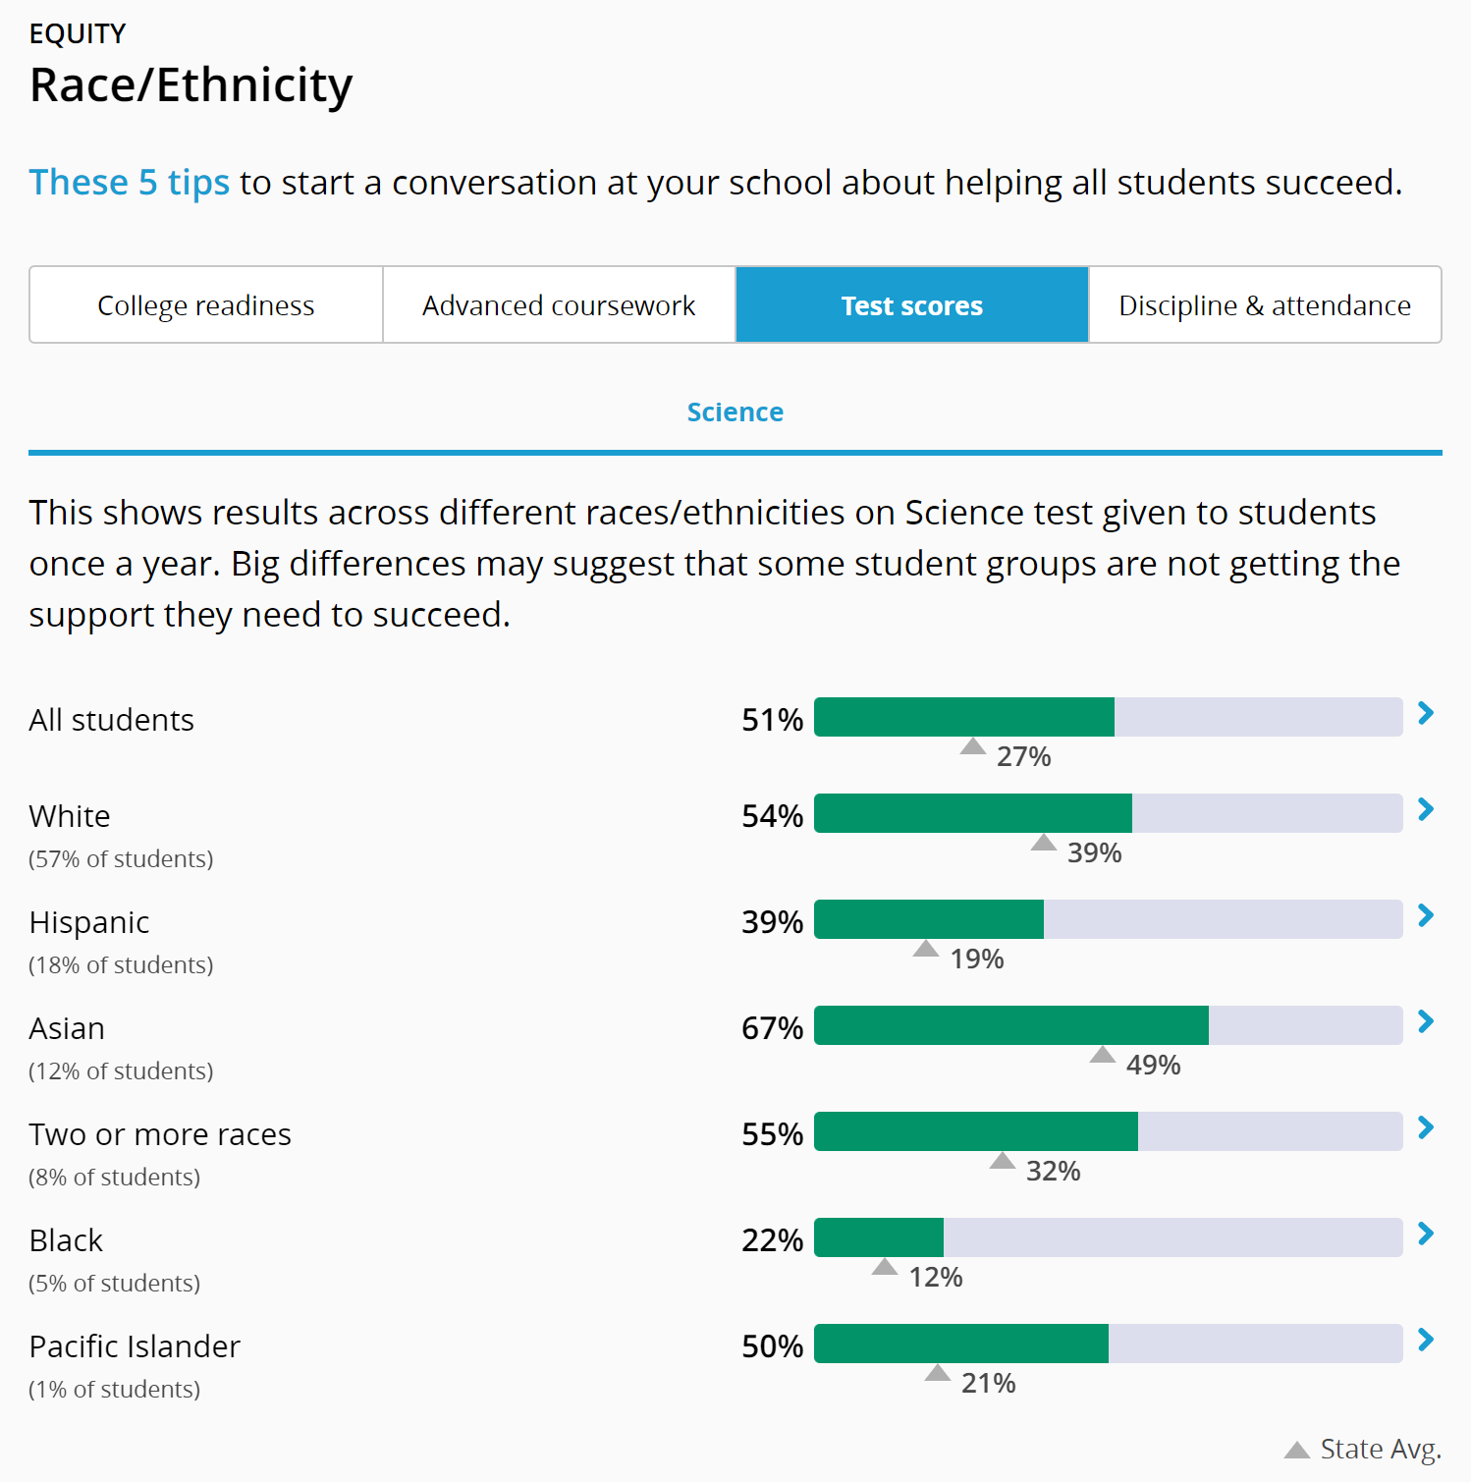The height and width of the screenshot is (1482, 1471).
Task: Expand the Hispanic row chevron arrow
Action: 1426,916
